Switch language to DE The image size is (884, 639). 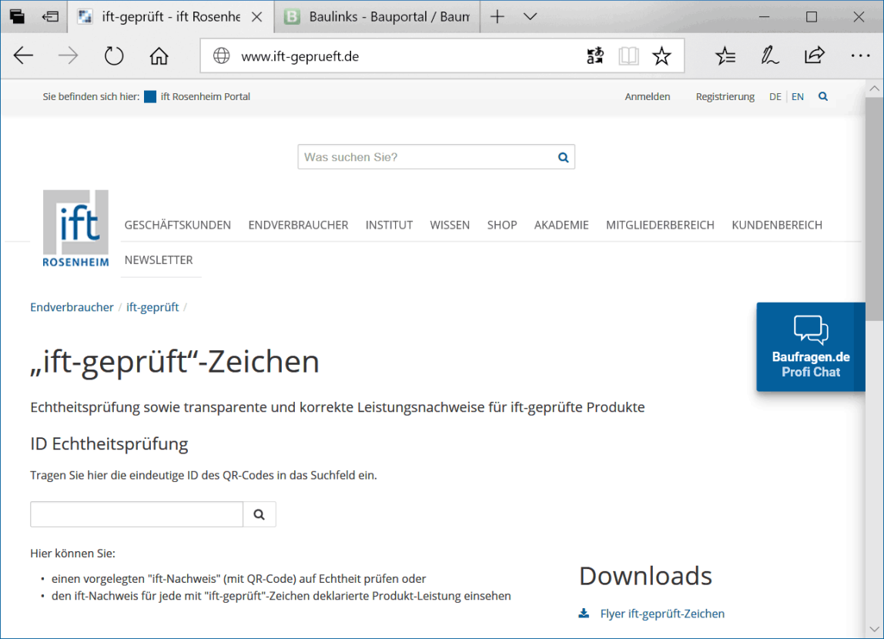tap(775, 96)
